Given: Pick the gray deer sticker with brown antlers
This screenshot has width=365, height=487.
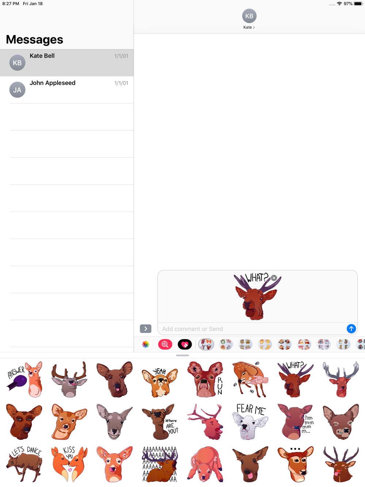Looking at the screenshot, I should tap(69, 380).
